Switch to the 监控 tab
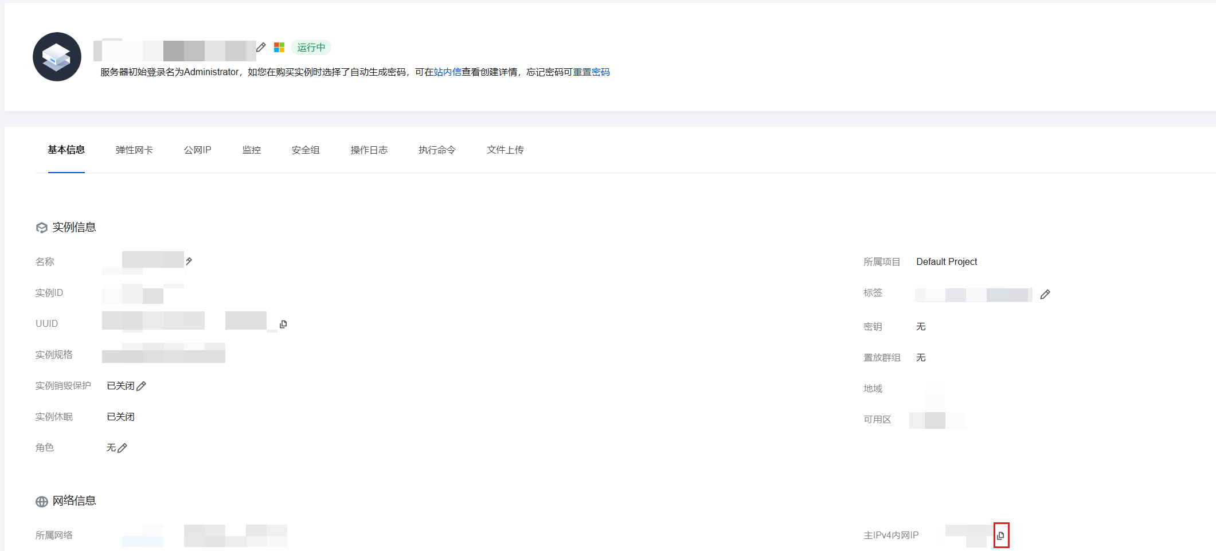The height and width of the screenshot is (551, 1216). [252, 150]
